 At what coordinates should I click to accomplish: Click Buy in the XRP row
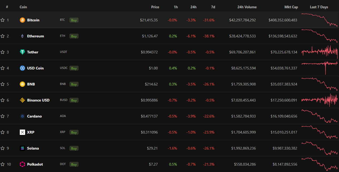[74, 132]
